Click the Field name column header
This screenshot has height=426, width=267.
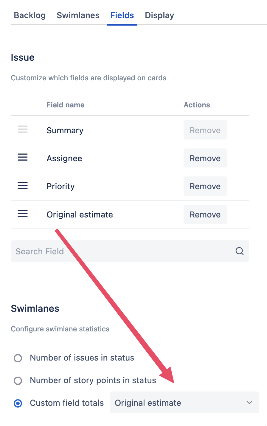(66, 105)
